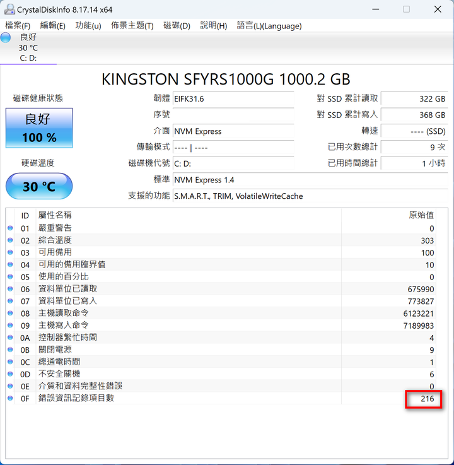This screenshot has width=454, height=465.
Task: Open the 說明(H) menu
Action: coord(213,26)
